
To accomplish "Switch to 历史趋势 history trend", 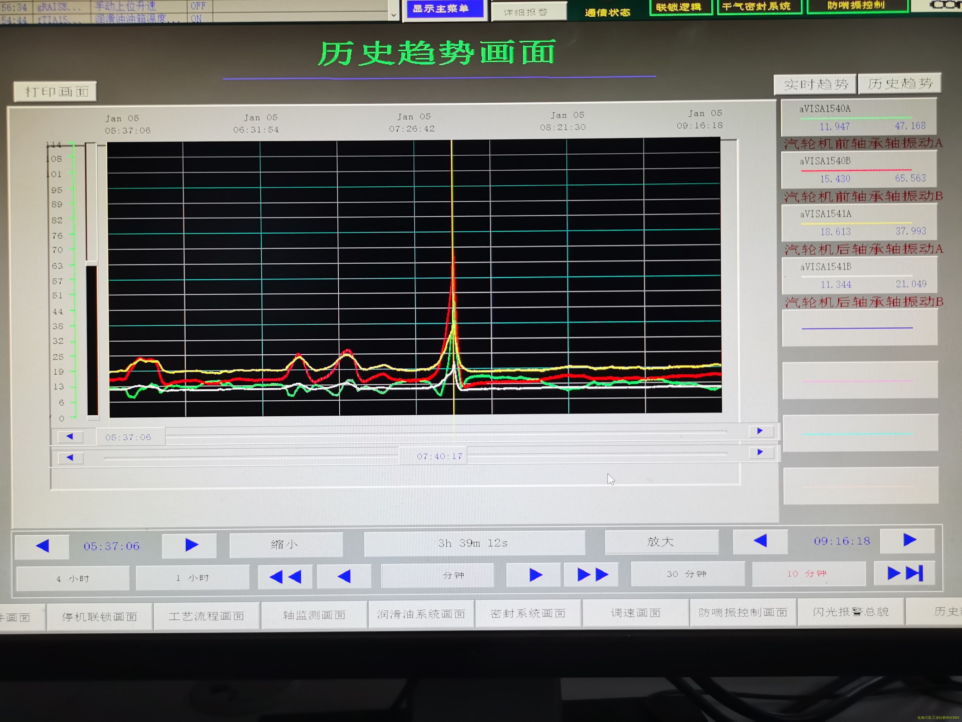I will (900, 84).
